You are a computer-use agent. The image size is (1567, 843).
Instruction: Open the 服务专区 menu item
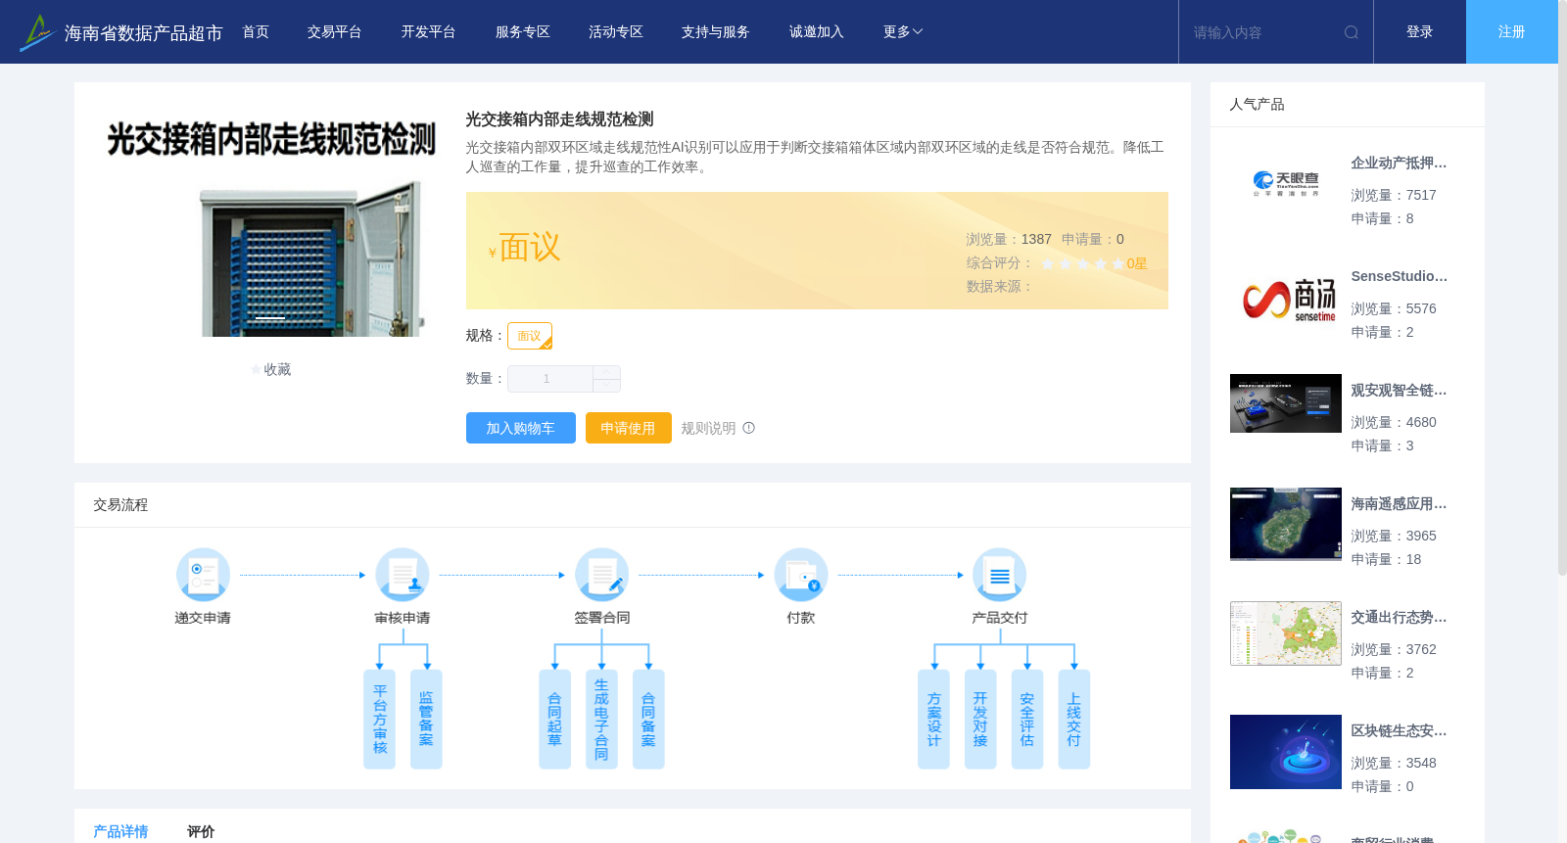(523, 32)
